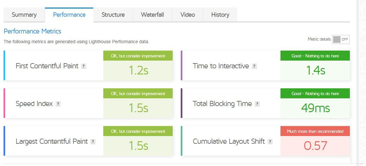Click the Performance Metrics heading
The width and height of the screenshot is (366, 166).
[x=32, y=31]
